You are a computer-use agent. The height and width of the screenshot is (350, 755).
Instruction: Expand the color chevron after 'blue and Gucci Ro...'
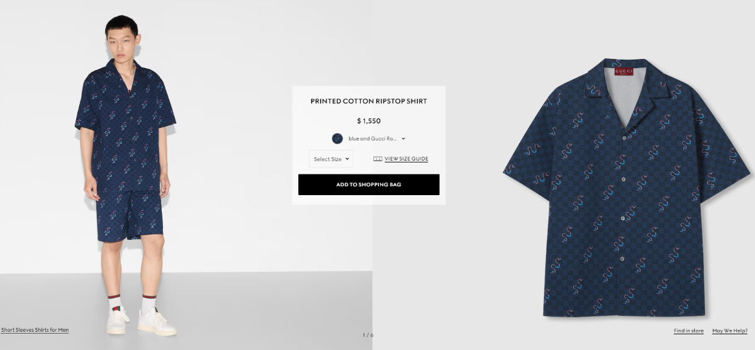403,138
